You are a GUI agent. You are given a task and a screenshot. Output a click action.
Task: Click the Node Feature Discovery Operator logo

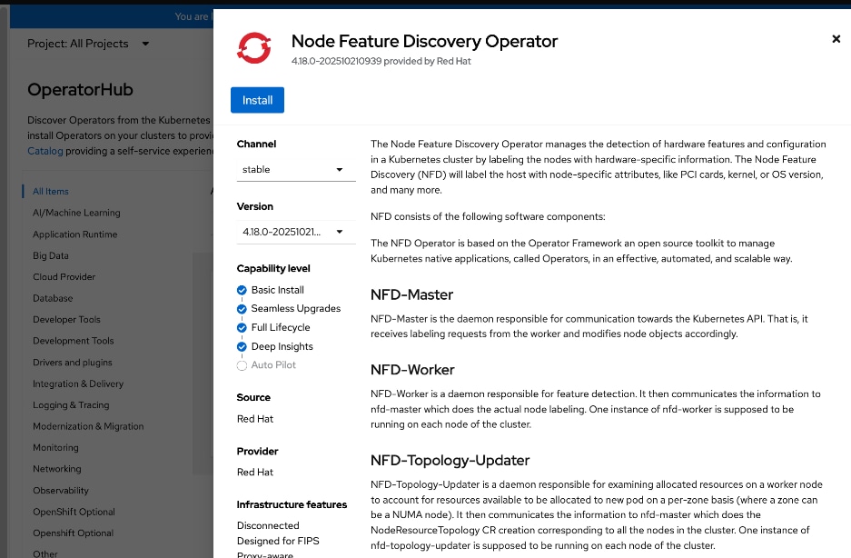click(254, 48)
